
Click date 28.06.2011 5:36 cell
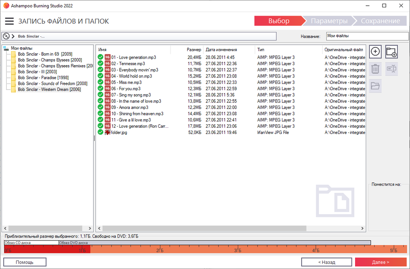pos(220,95)
